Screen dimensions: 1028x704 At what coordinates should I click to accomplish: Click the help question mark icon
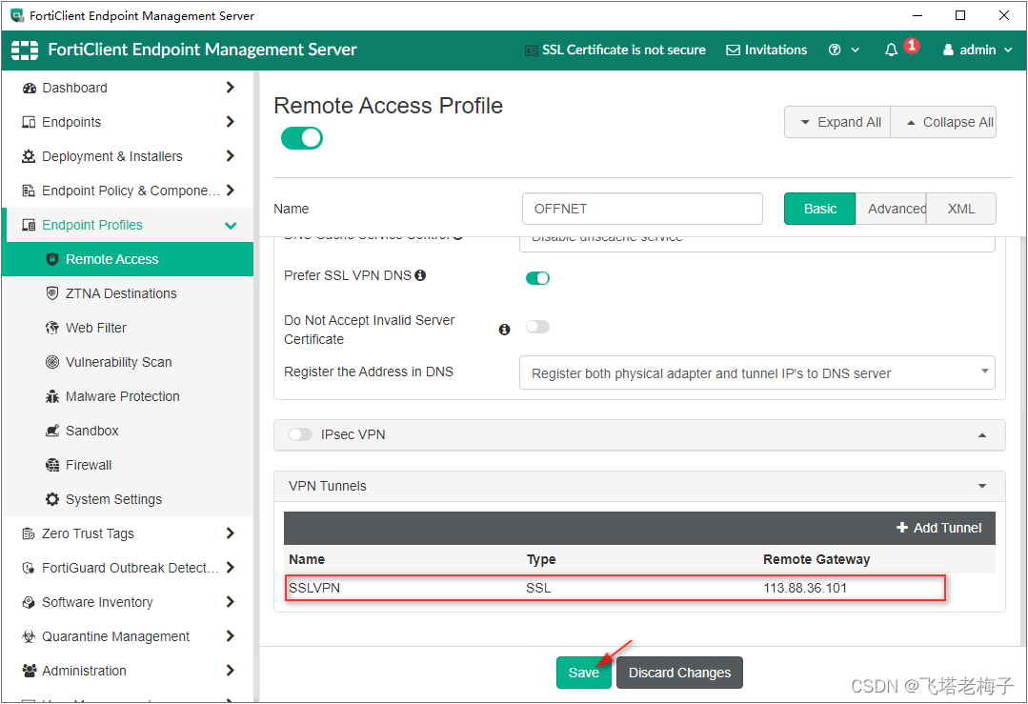(x=835, y=50)
